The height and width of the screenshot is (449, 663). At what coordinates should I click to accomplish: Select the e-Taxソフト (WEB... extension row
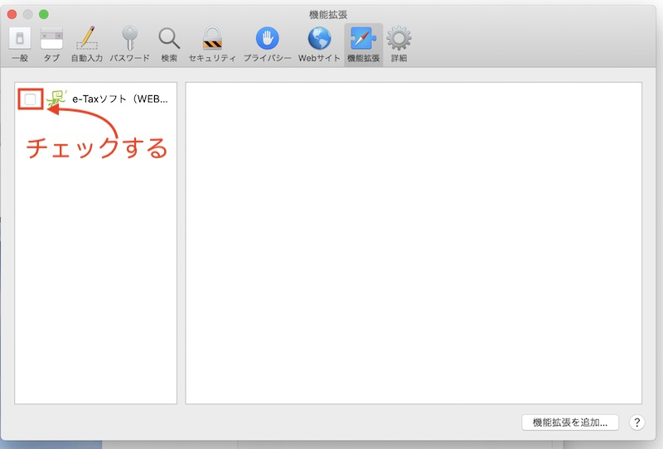pos(96,99)
